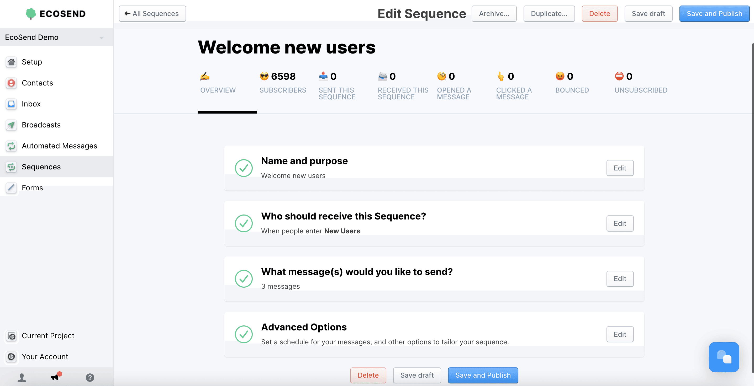The width and height of the screenshot is (754, 386).
Task: Open the help question mark icon
Action: coord(90,378)
